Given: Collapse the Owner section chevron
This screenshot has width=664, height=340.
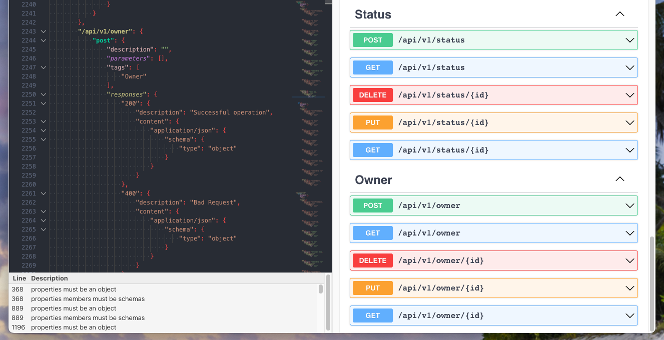Looking at the screenshot, I should point(620,179).
